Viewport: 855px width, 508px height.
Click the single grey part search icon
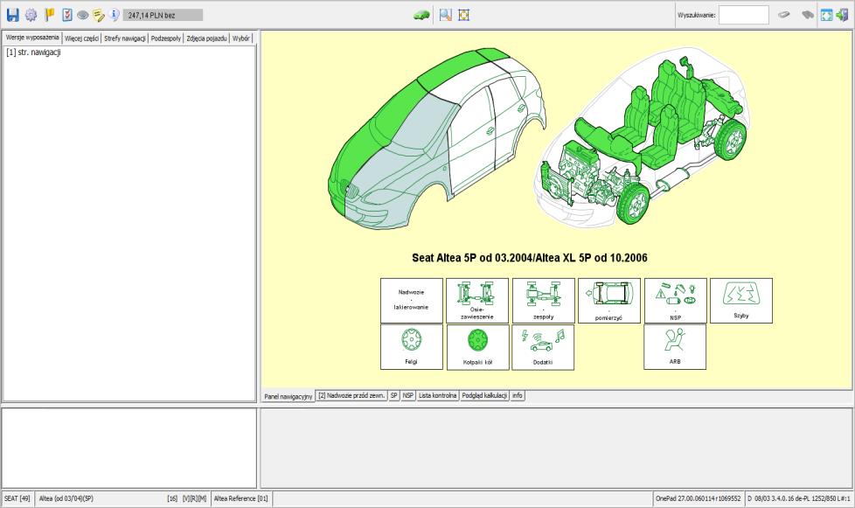783,15
